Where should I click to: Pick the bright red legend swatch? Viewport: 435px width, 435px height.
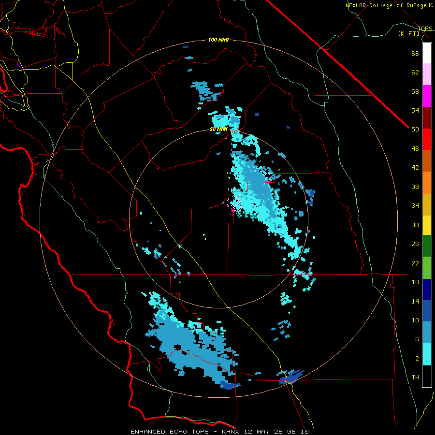click(427, 139)
